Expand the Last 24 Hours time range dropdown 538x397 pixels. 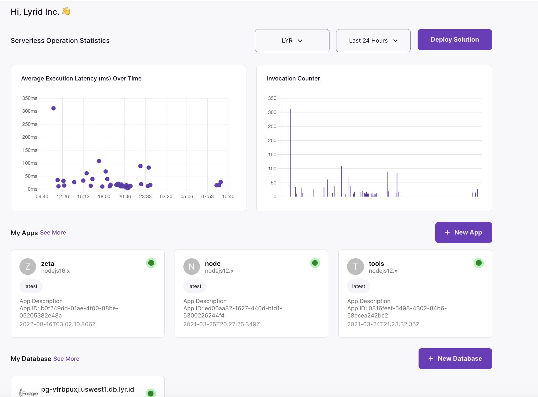point(373,41)
